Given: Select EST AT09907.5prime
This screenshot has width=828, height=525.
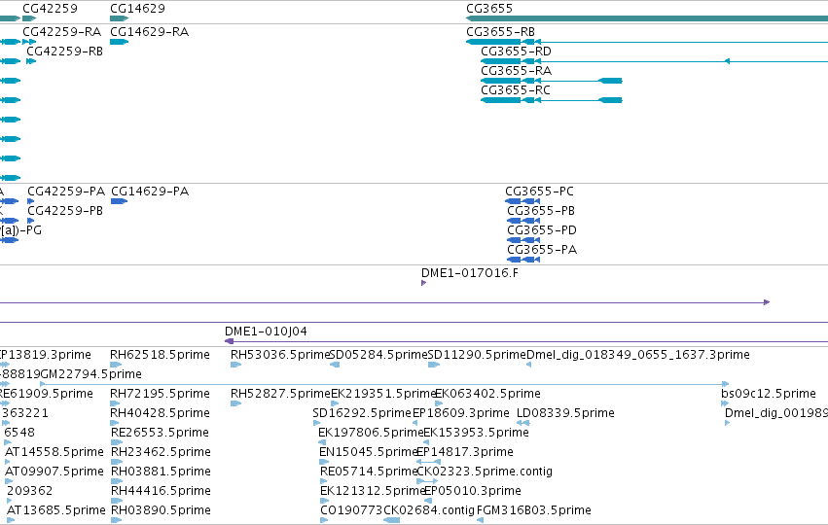Looking at the screenshot, I should coord(54,472).
